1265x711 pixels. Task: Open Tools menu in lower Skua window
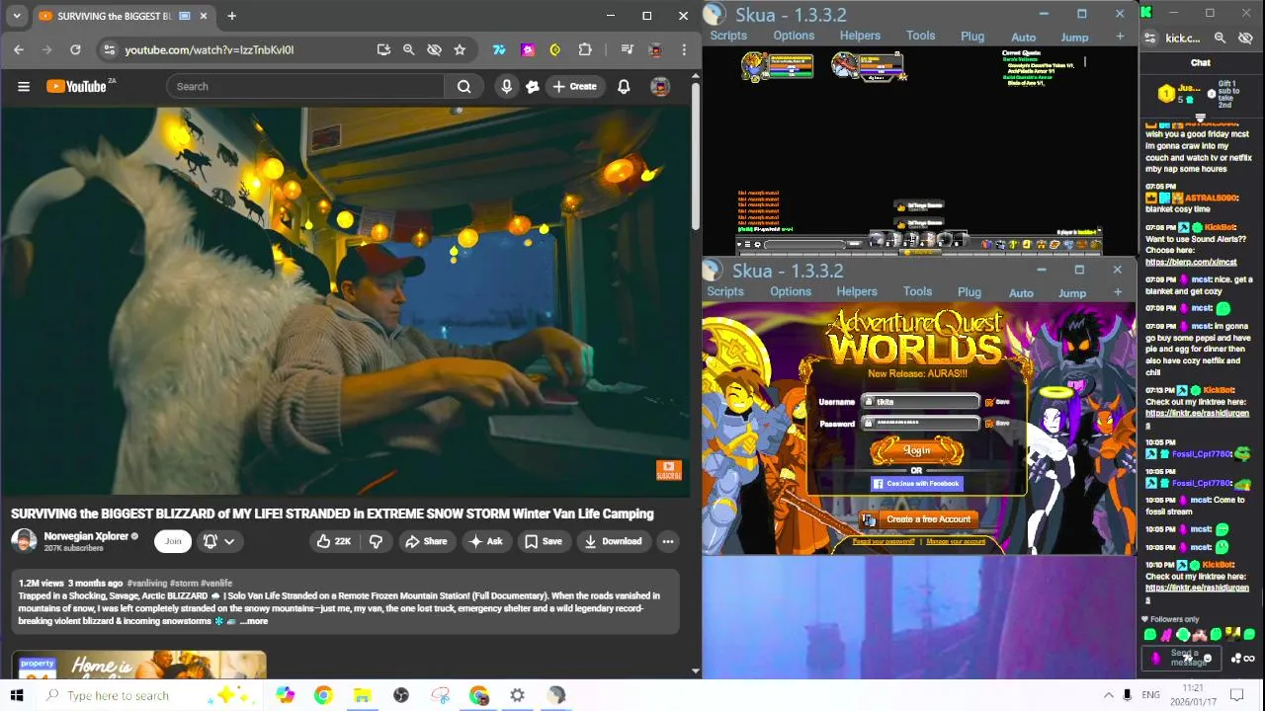tap(917, 291)
